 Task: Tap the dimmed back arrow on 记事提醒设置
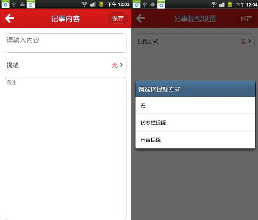click(141, 18)
